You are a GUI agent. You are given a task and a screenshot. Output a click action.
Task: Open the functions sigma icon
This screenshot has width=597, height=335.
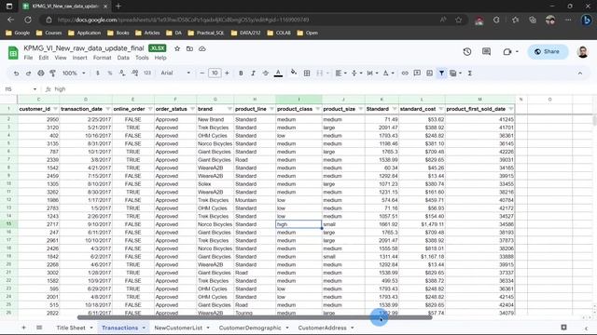(470, 73)
